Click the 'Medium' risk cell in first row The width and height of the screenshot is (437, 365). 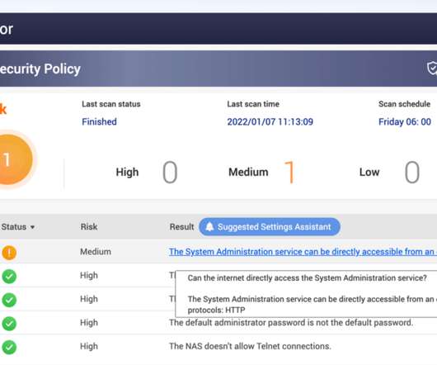click(96, 252)
